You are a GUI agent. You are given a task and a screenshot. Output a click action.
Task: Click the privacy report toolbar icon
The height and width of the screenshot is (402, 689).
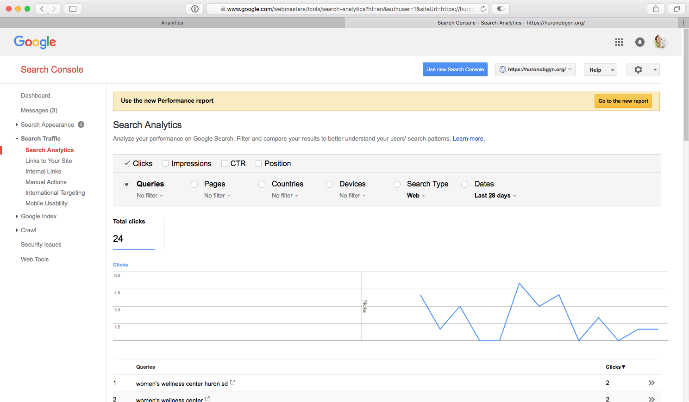(x=194, y=8)
